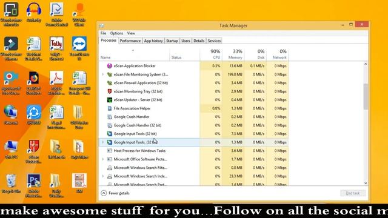The height and width of the screenshot is (218, 388).
Task: Click the eScan Updater Server process icon
Action: (x=110, y=100)
